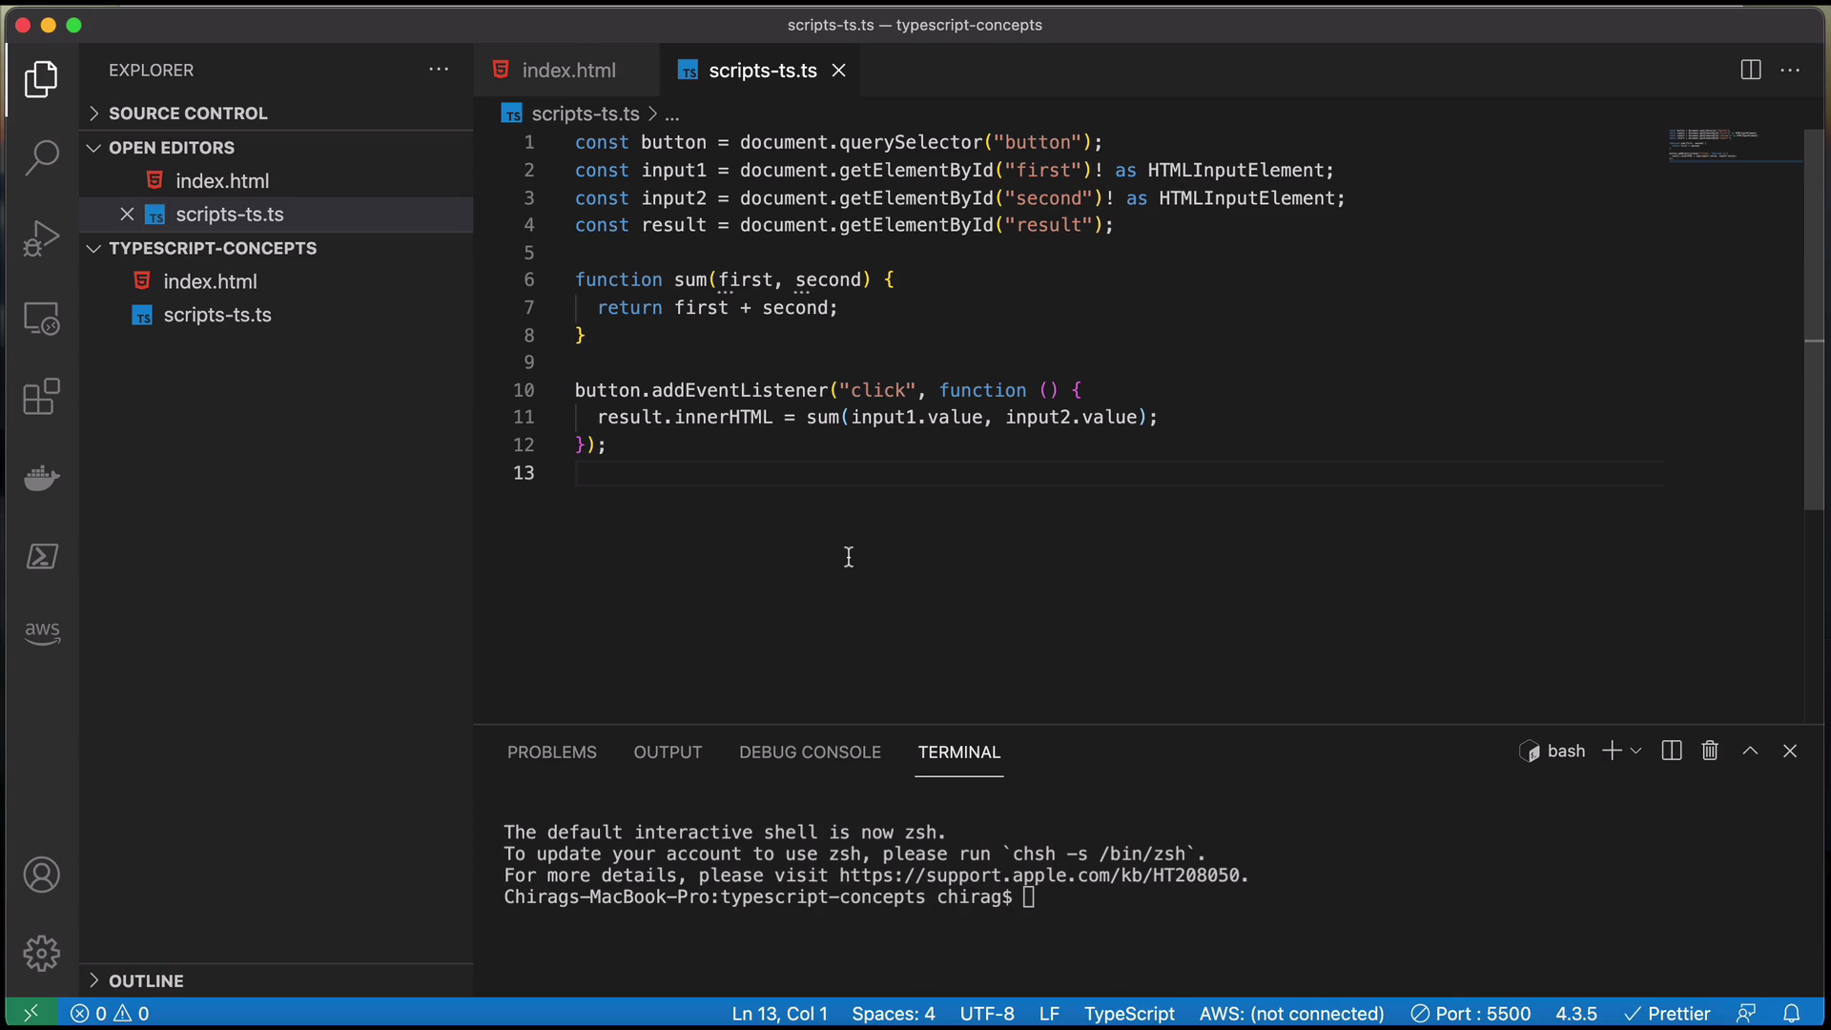Select the Terminal panel tab

pos(959,752)
